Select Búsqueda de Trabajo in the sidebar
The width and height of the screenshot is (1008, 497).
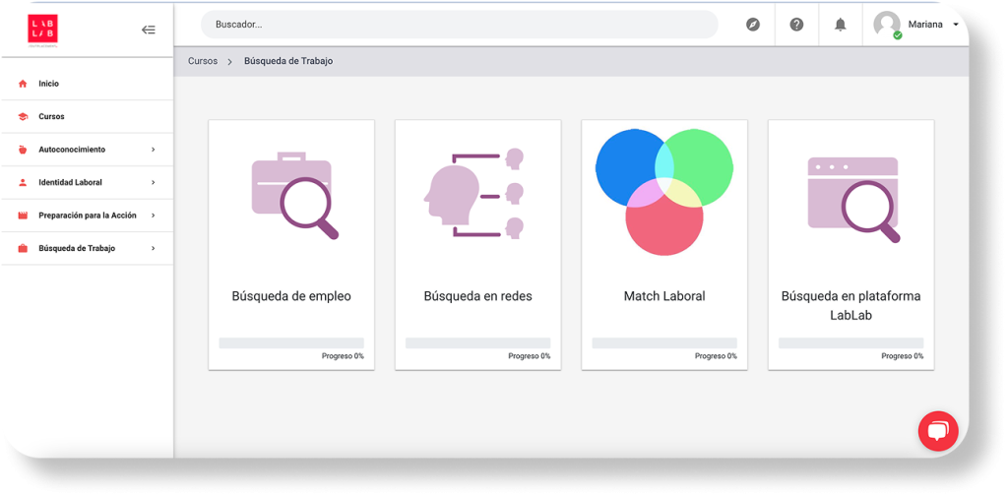pyautogui.click(x=77, y=249)
